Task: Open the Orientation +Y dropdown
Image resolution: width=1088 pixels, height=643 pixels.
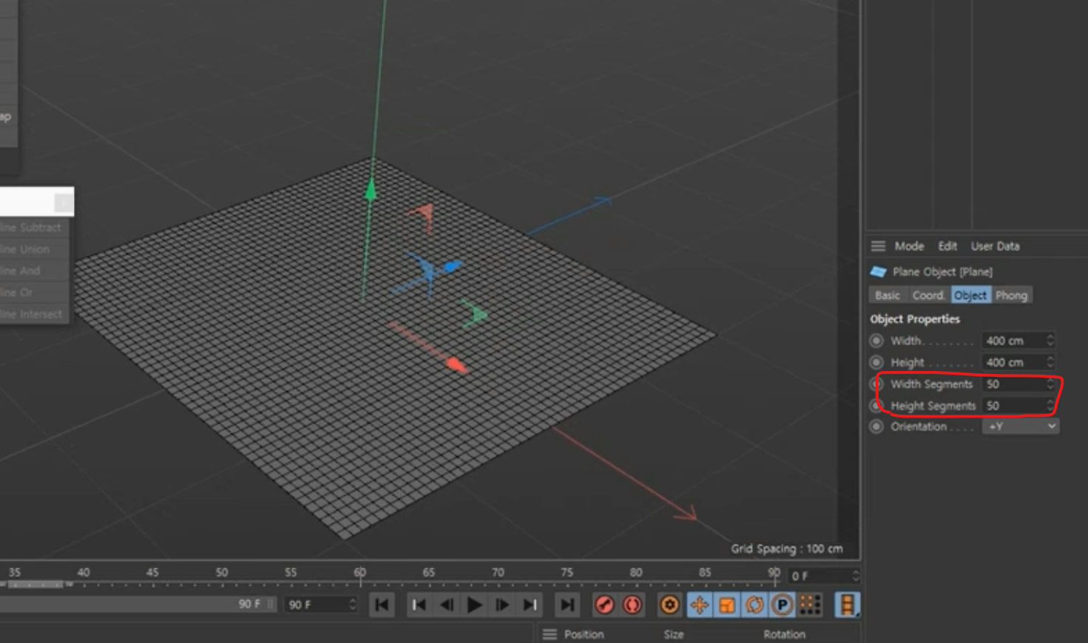Action: click(1021, 426)
